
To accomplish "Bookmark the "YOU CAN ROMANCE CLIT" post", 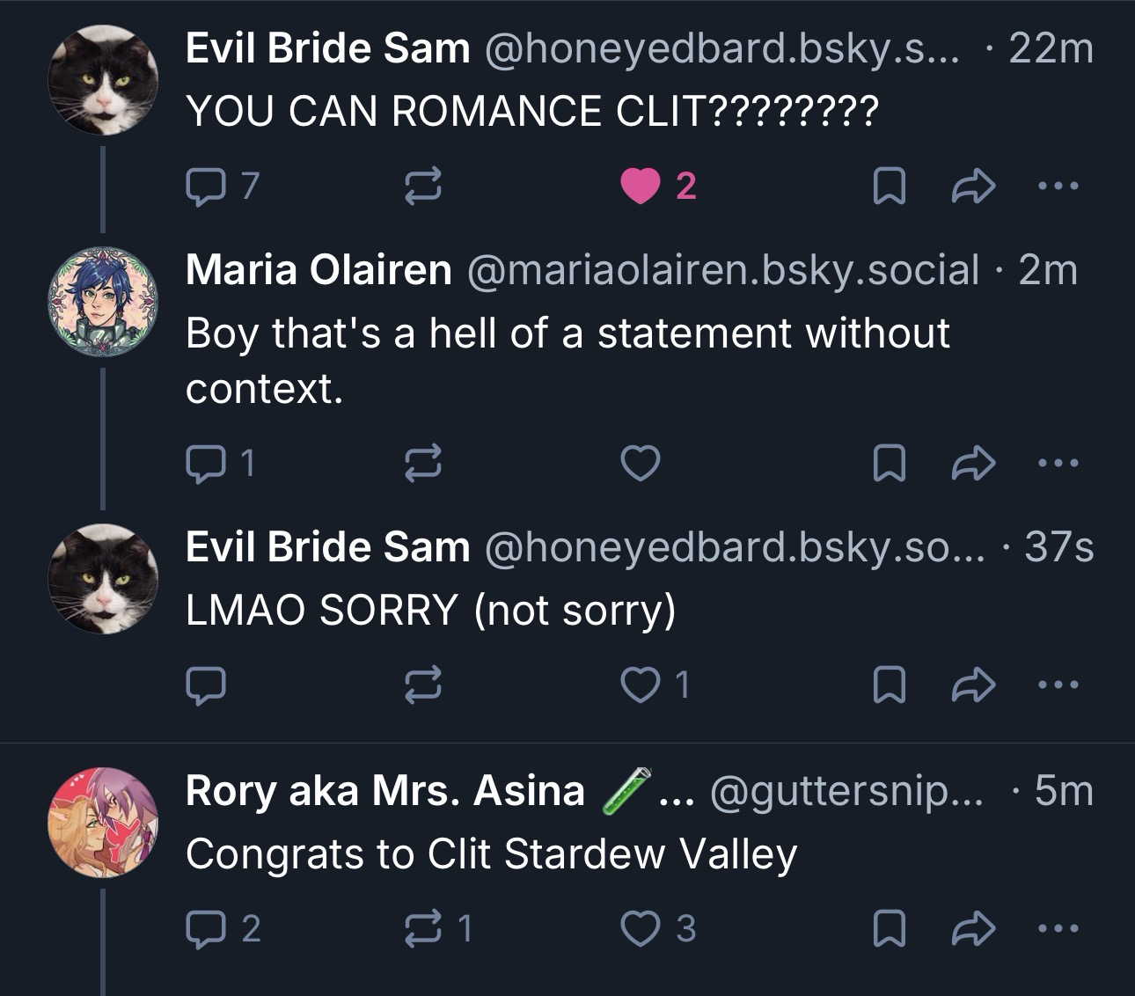I will tap(889, 186).
